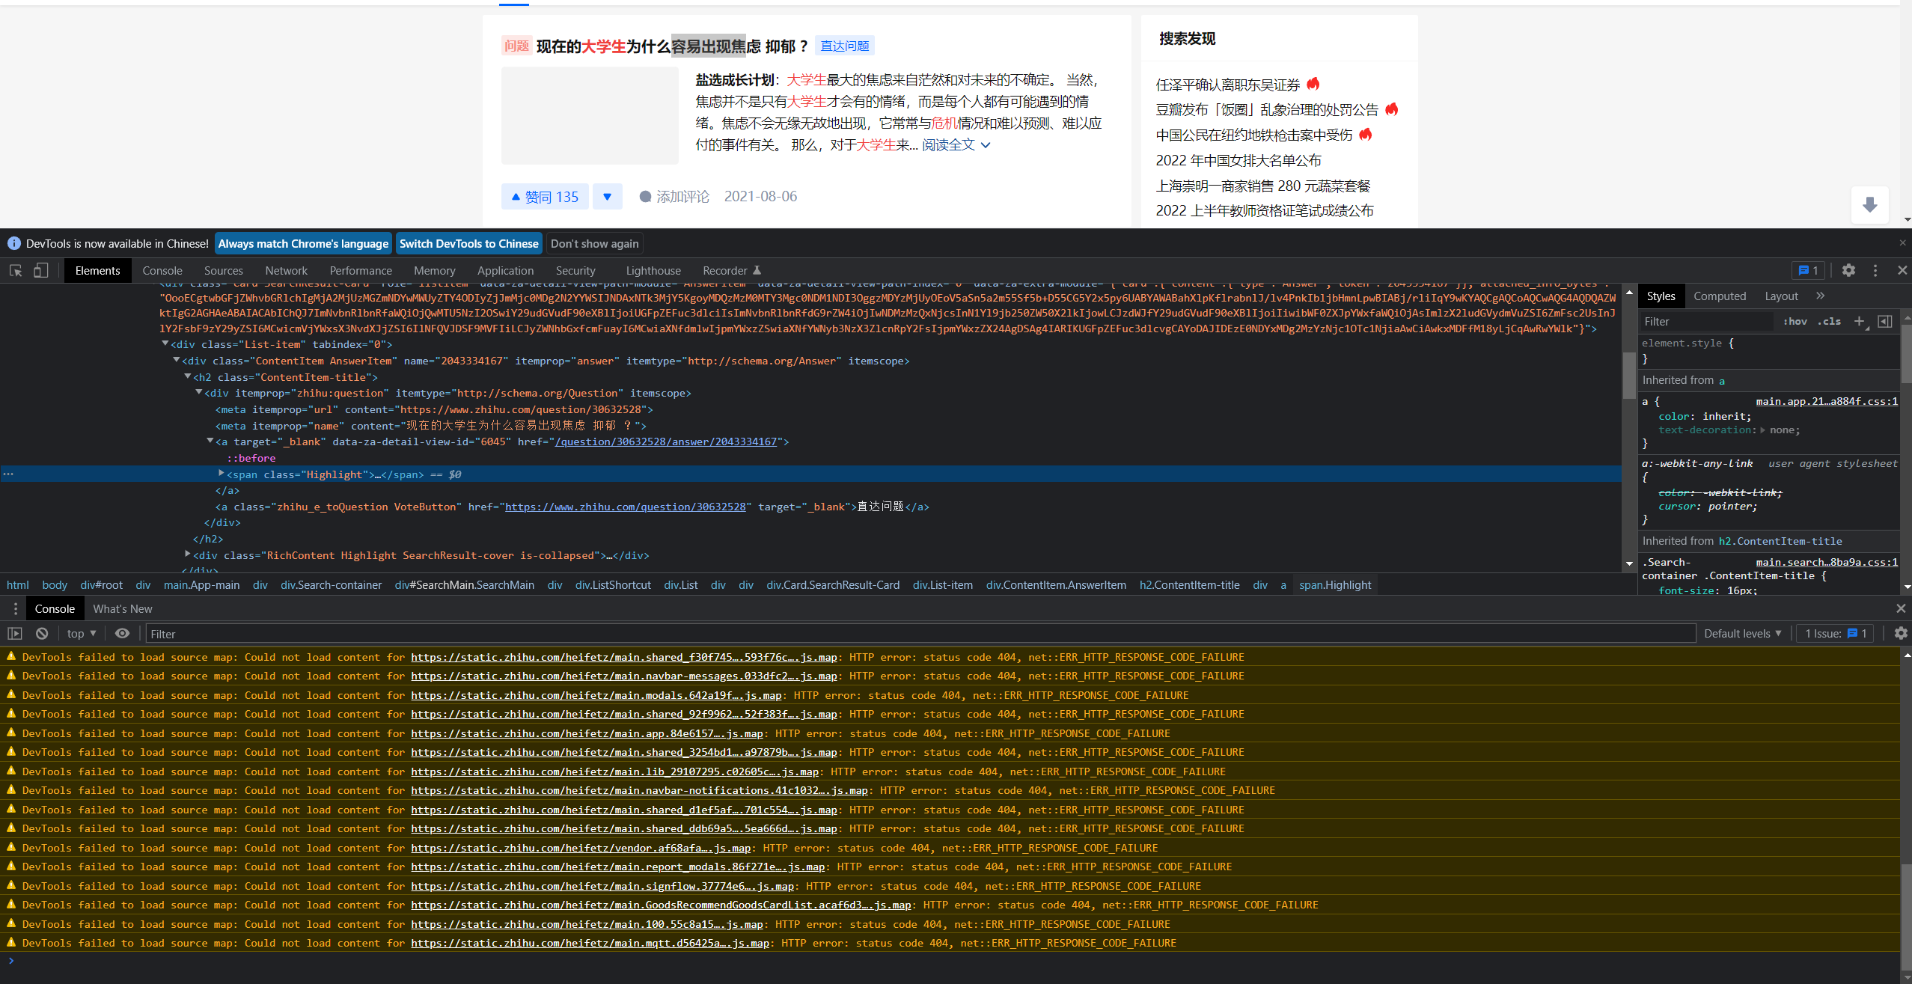Open the top frame context dropdown
Viewport: 1912px width, 984px height.
click(79, 633)
